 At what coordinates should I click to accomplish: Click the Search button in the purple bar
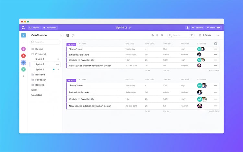[197, 27]
